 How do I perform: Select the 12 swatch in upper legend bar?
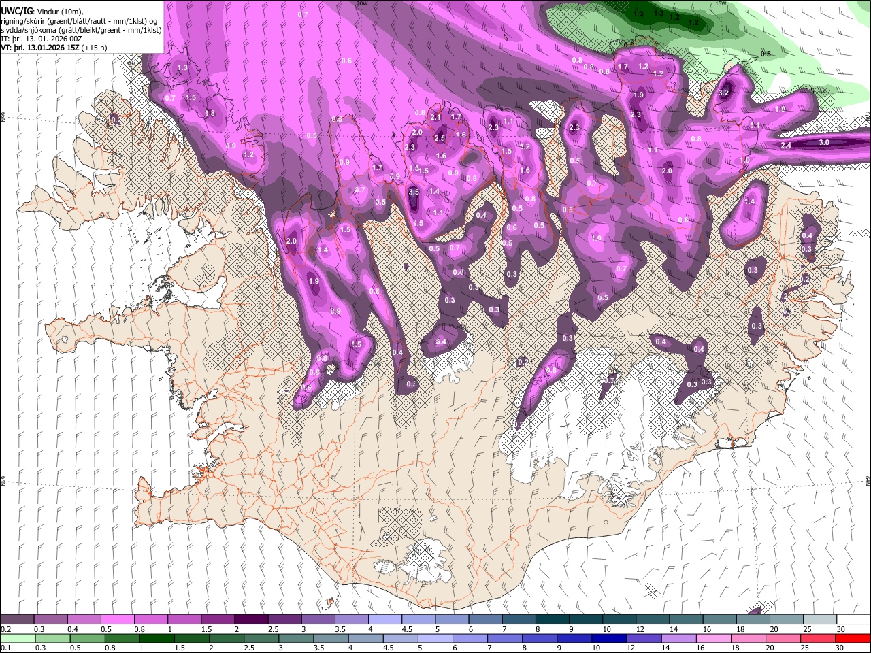[x=652, y=619]
